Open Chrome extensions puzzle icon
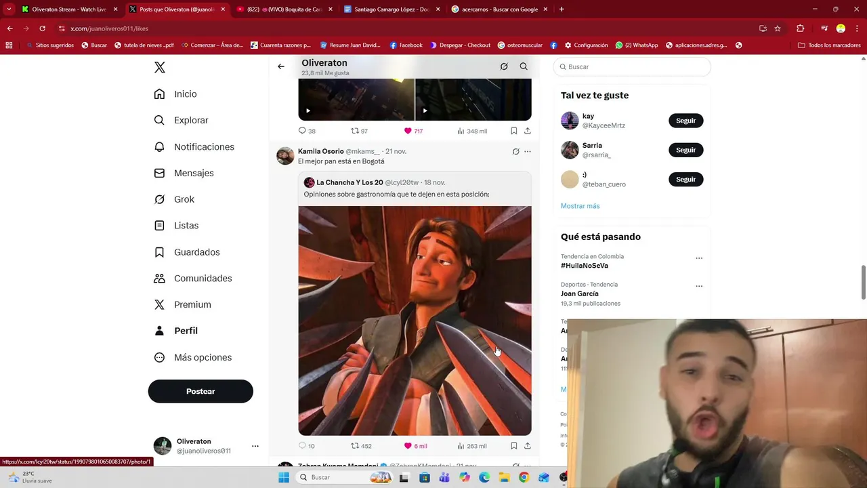 [x=800, y=28]
